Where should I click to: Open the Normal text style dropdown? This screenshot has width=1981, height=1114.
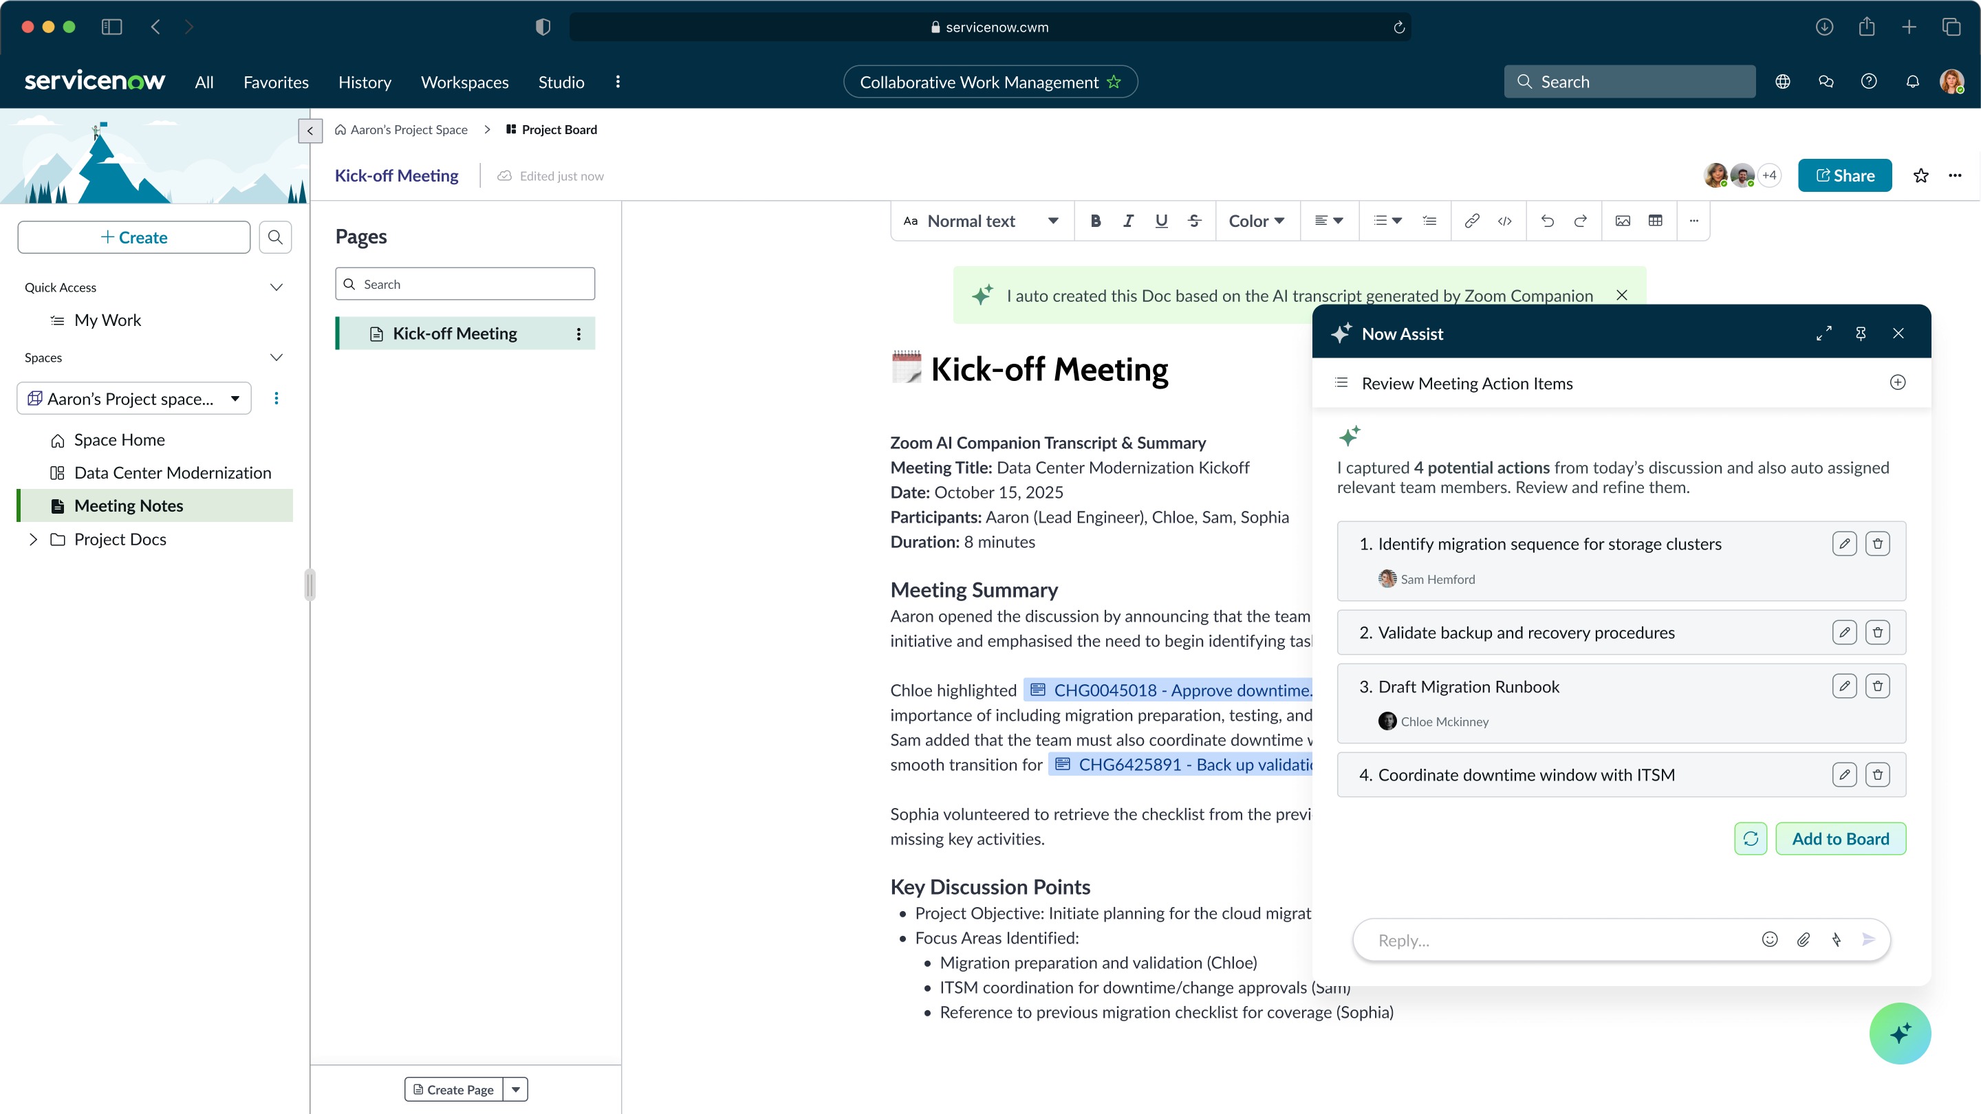(983, 221)
